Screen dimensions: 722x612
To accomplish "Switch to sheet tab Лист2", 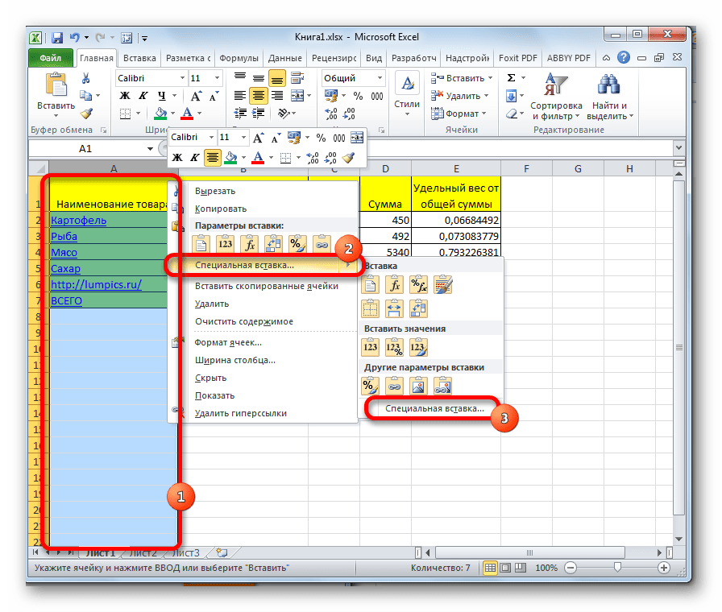I will 143,552.
